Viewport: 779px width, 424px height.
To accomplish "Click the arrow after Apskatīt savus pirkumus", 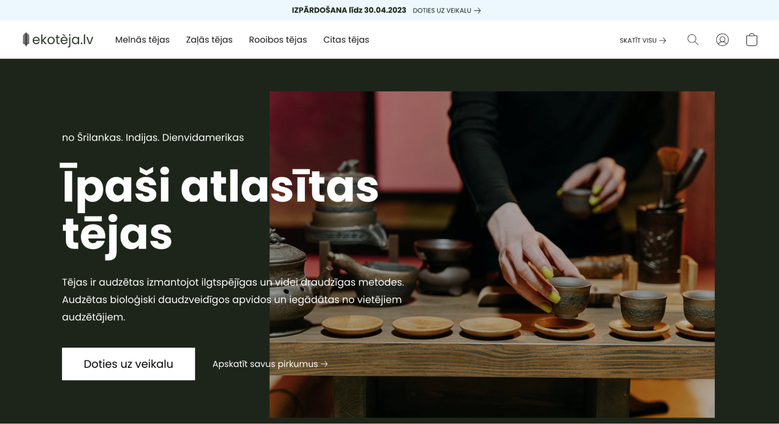I will pyautogui.click(x=325, y=364).
